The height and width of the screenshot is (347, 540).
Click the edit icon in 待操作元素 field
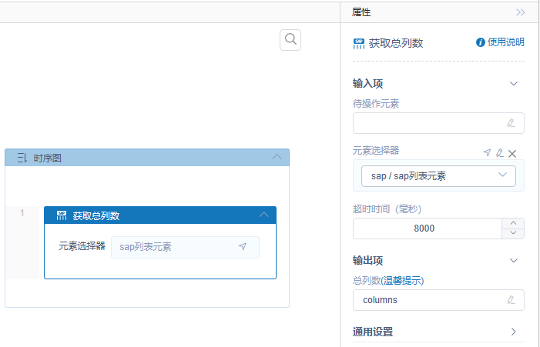(511, 123)
